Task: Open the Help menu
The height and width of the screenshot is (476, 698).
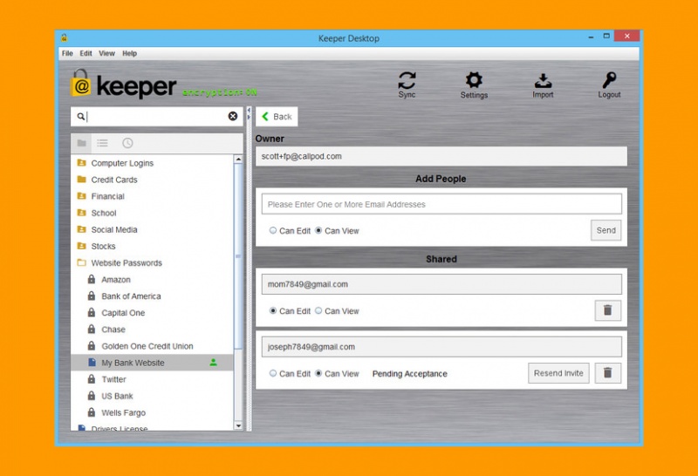Action: pyautogui.click(x=129, y=53)
